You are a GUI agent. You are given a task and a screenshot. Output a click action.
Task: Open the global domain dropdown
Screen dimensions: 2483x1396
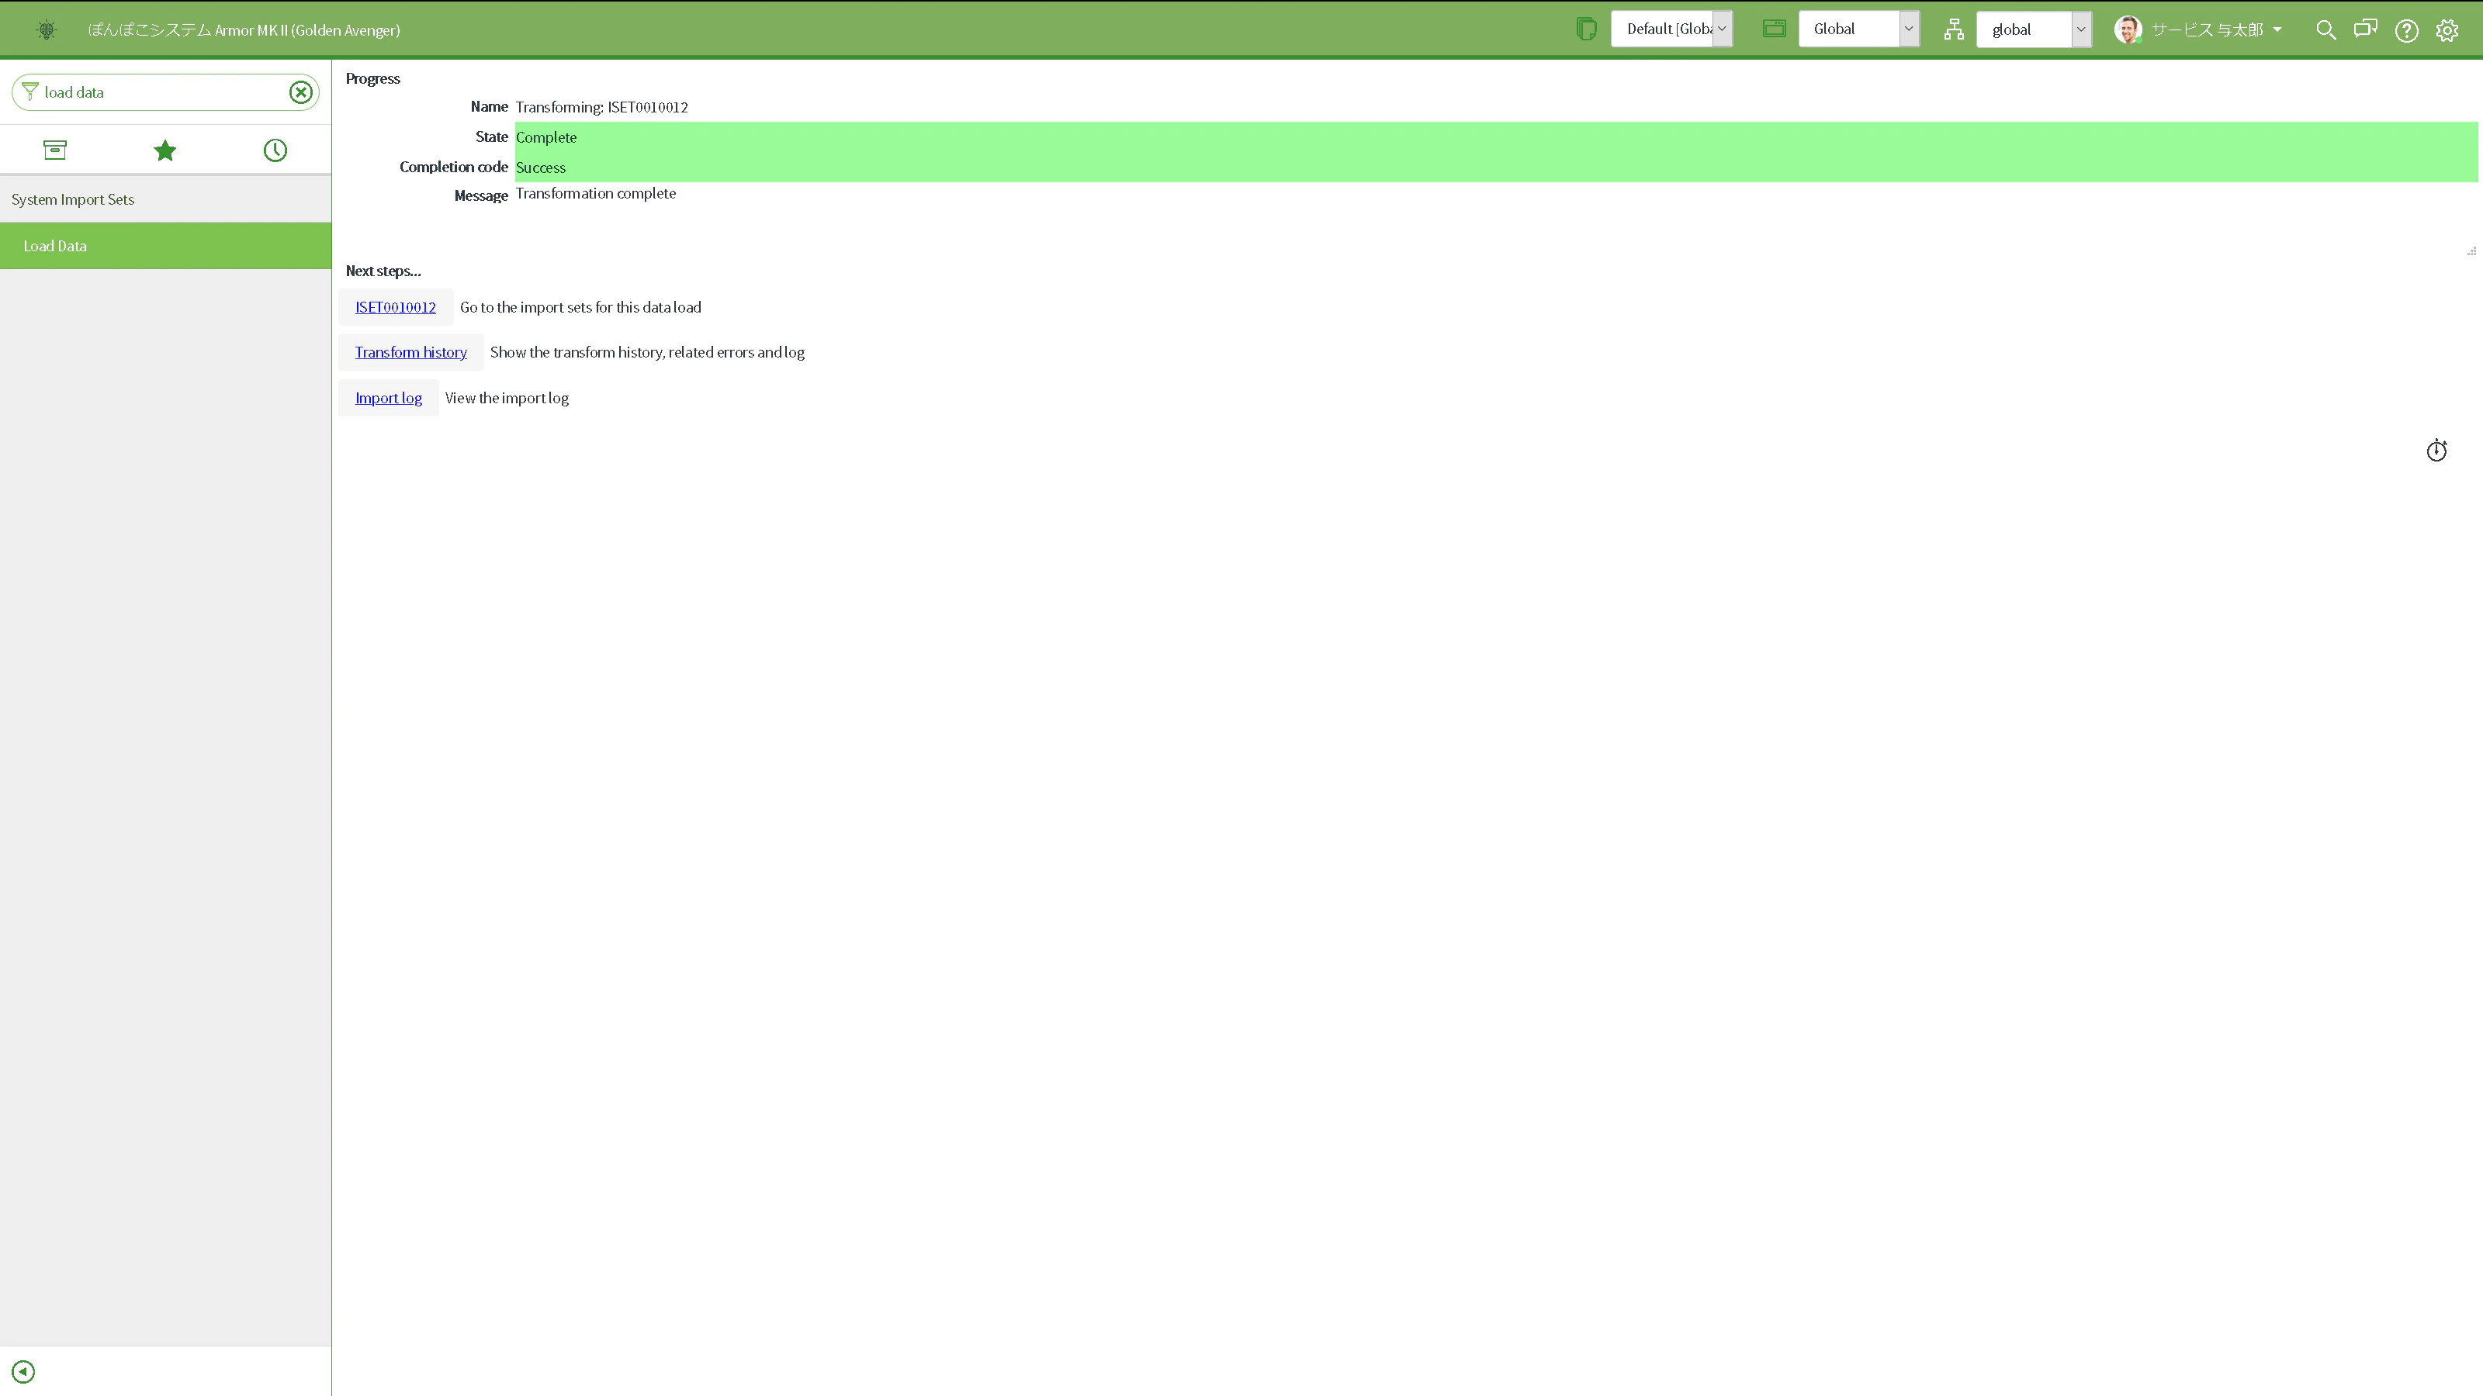(x=2034, y=30)
